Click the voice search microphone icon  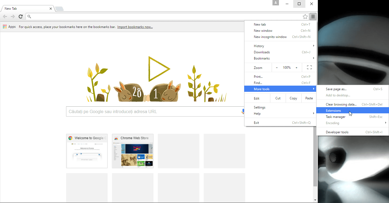tap(243, 111)
